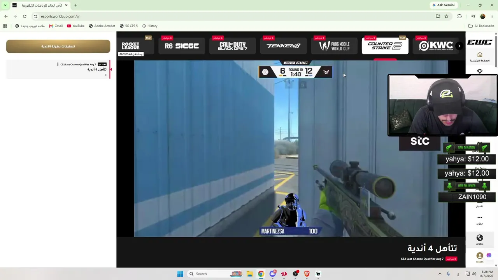
Task: Open the media controls icon in toolbar
Action: (x=473, y=16)
